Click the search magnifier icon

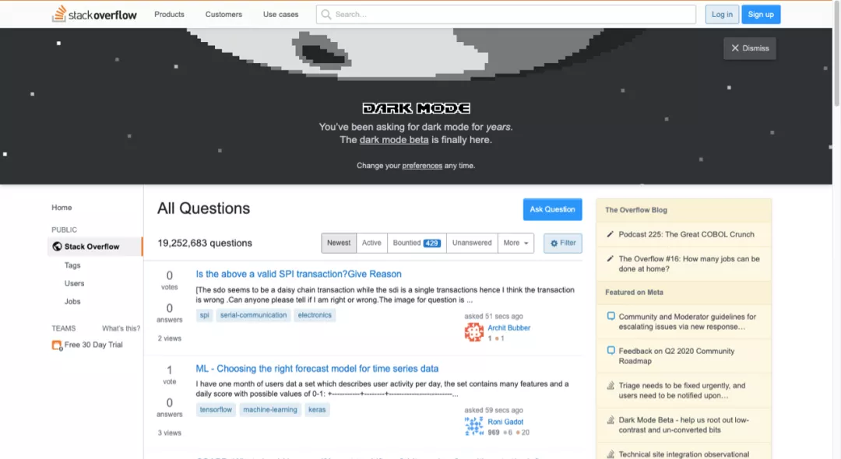(326, 15)
